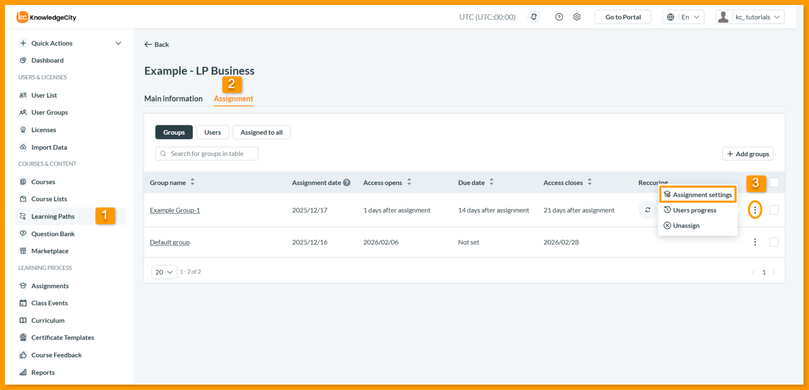The height and width of the screenshot is (390, 809).
Task: Expand the Quick Actions menu
Action: (x=71, y=43)
